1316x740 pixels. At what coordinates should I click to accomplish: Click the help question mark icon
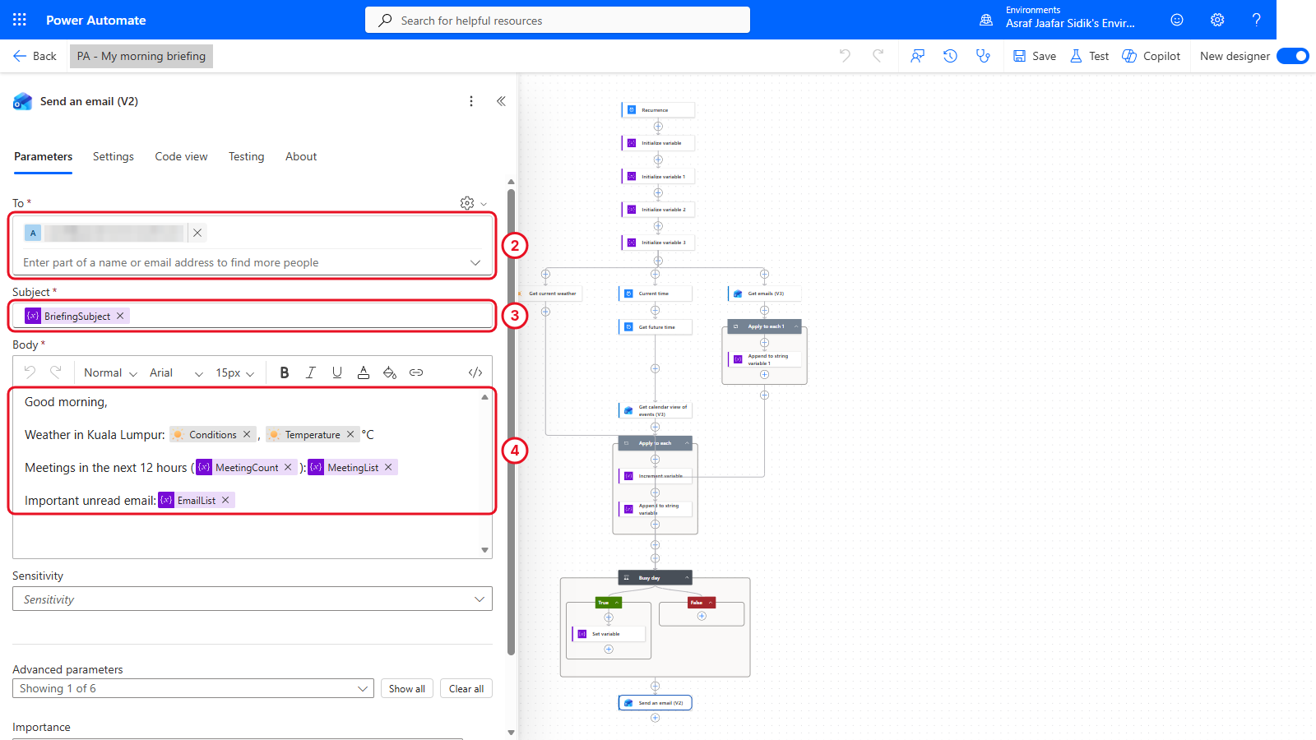(x=1256, y=20)
